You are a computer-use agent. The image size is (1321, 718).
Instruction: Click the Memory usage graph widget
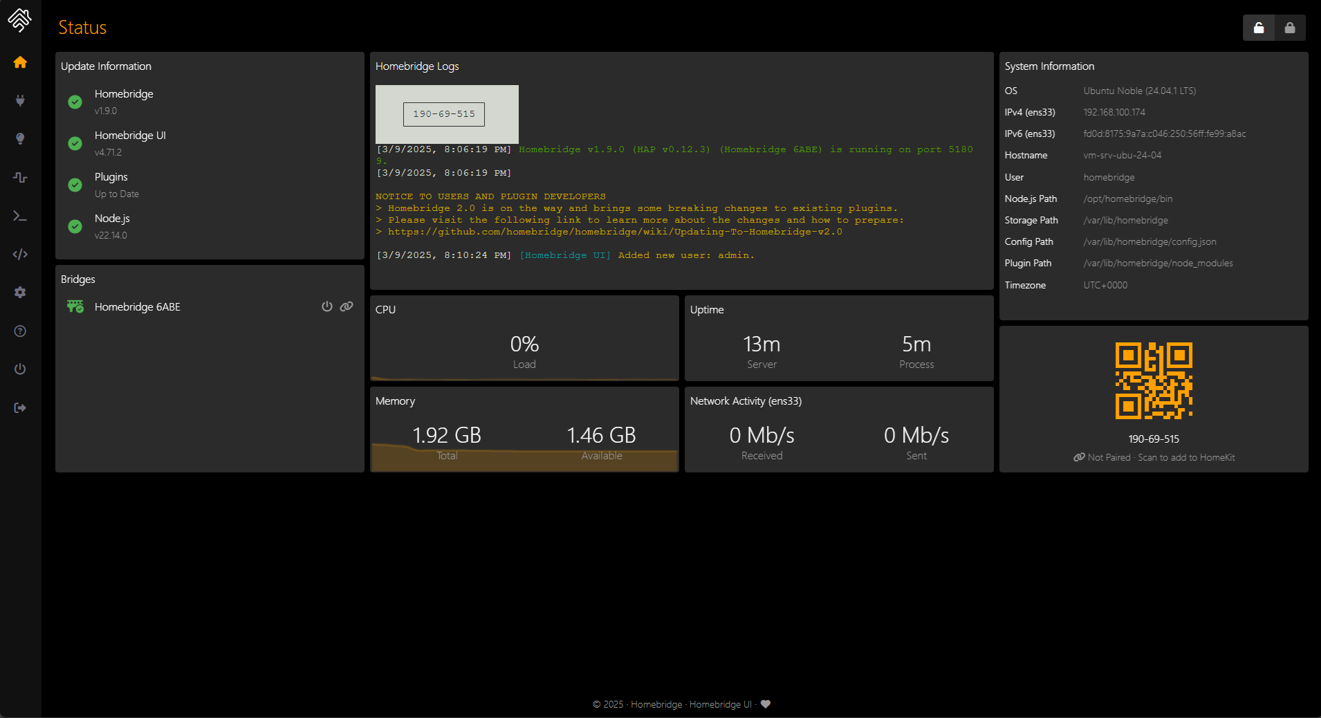(x=524, y=430)
